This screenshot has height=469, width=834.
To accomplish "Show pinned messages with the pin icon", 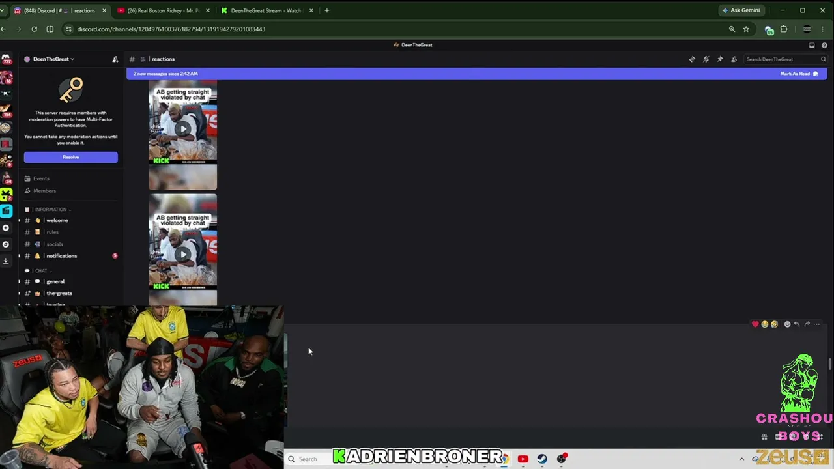I will click(720, 59).
